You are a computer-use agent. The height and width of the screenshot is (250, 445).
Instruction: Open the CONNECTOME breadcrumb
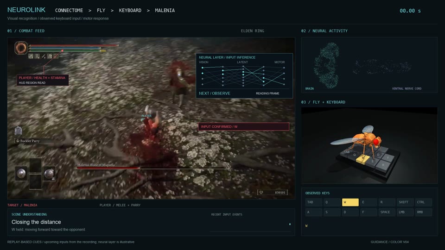(x=69, y=11)
